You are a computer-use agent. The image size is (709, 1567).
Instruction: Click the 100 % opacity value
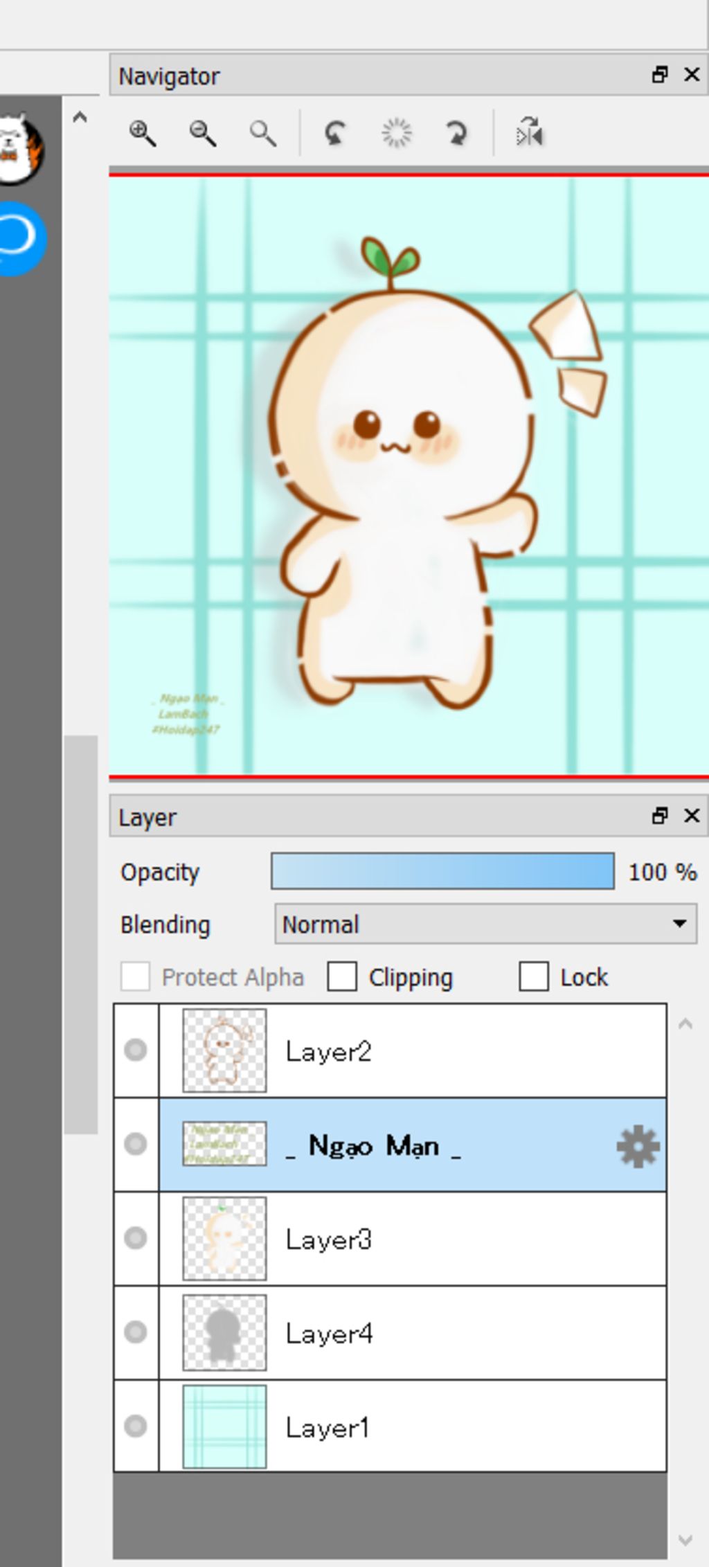click(x=663, y=872)
